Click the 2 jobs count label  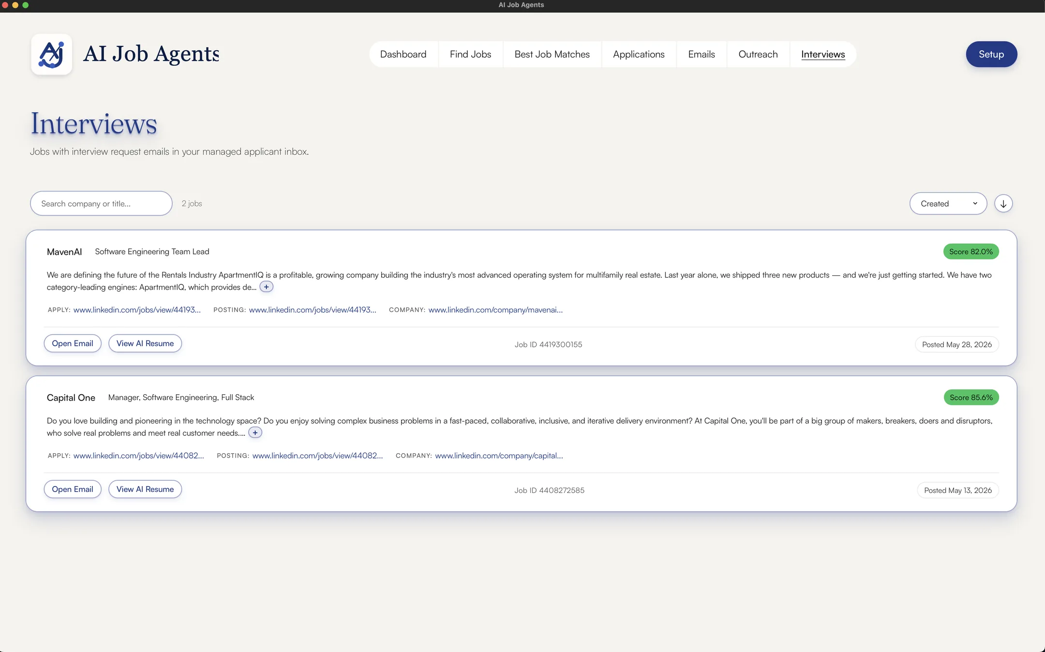(x=192, y=204)
